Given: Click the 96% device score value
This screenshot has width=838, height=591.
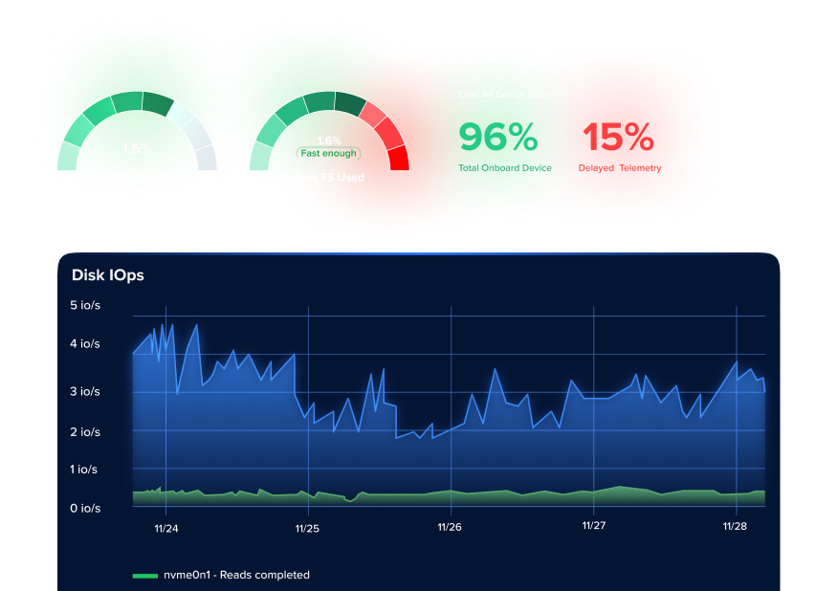Looking at the screenshot, I should 498,137.
